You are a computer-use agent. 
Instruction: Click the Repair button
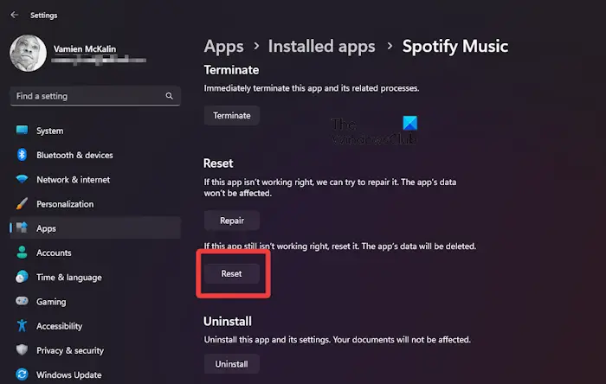coord(232,221)
